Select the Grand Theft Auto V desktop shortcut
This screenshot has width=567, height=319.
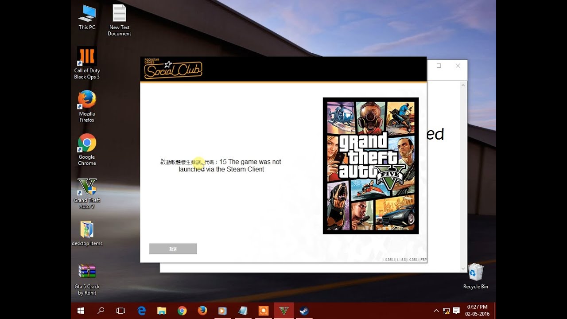pyautogui.click(x=87, y=194)
